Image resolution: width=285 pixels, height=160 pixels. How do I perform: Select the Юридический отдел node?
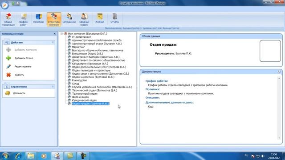pos(84,100)
